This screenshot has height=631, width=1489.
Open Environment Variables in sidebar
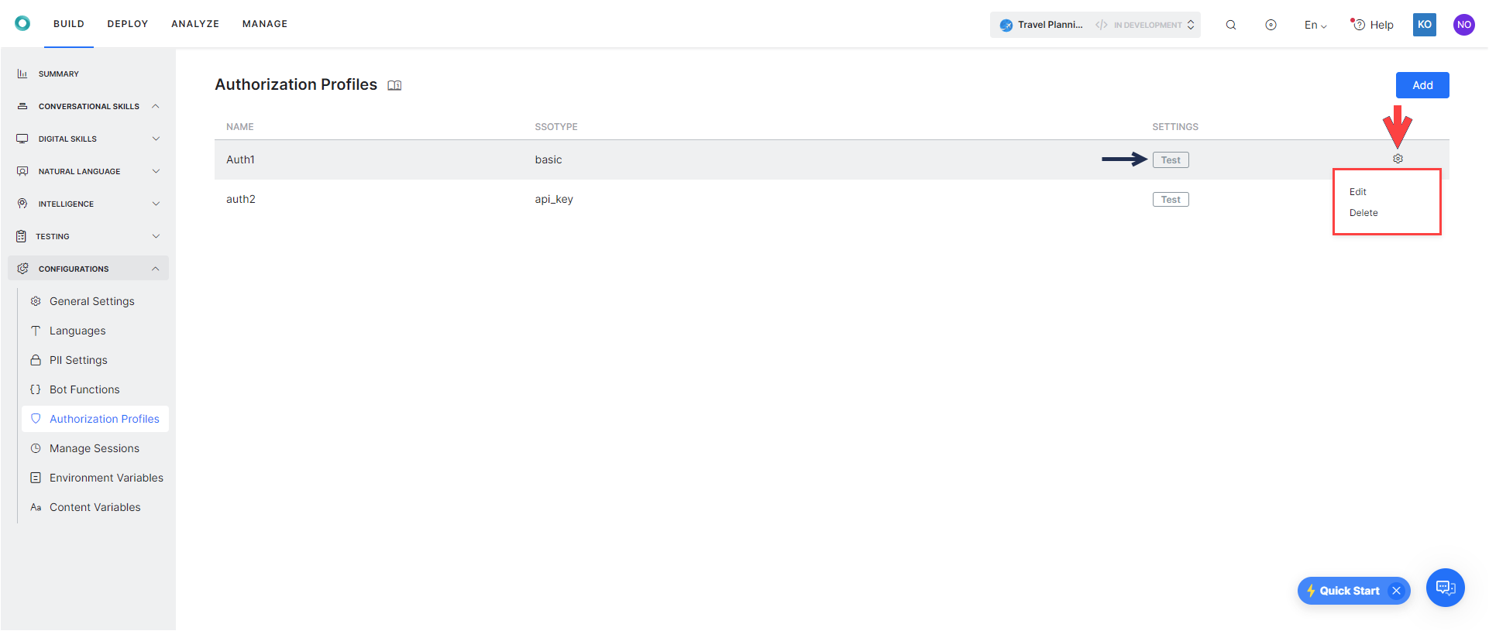click(x=106, y=478)
